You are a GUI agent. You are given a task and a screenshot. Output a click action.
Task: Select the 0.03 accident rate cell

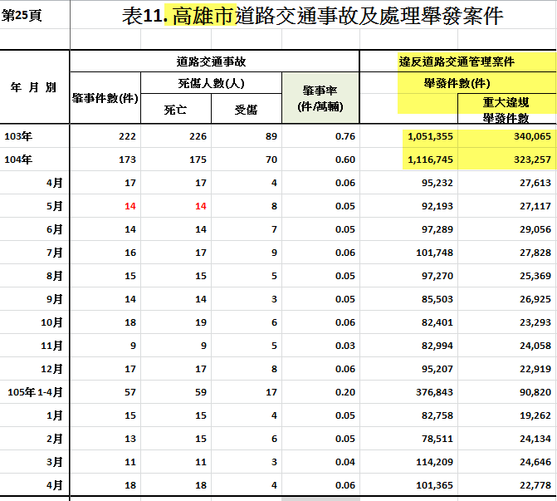pyautogui.click(x=320, y=346)
